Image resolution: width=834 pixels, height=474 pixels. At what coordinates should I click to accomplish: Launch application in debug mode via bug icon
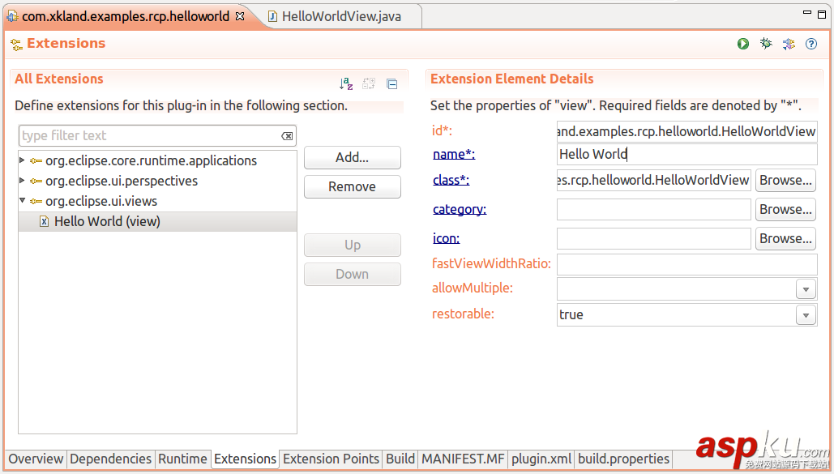[x=766, y=44]
